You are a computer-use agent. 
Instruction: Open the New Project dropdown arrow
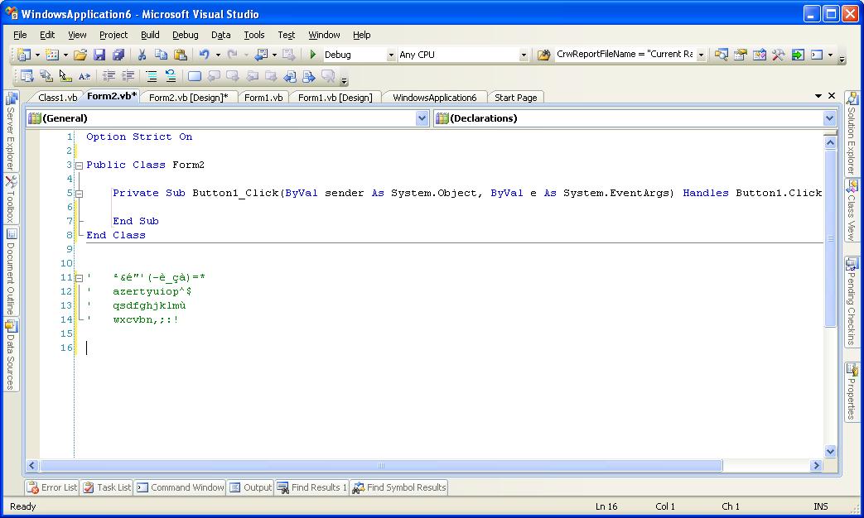[37, 55]
